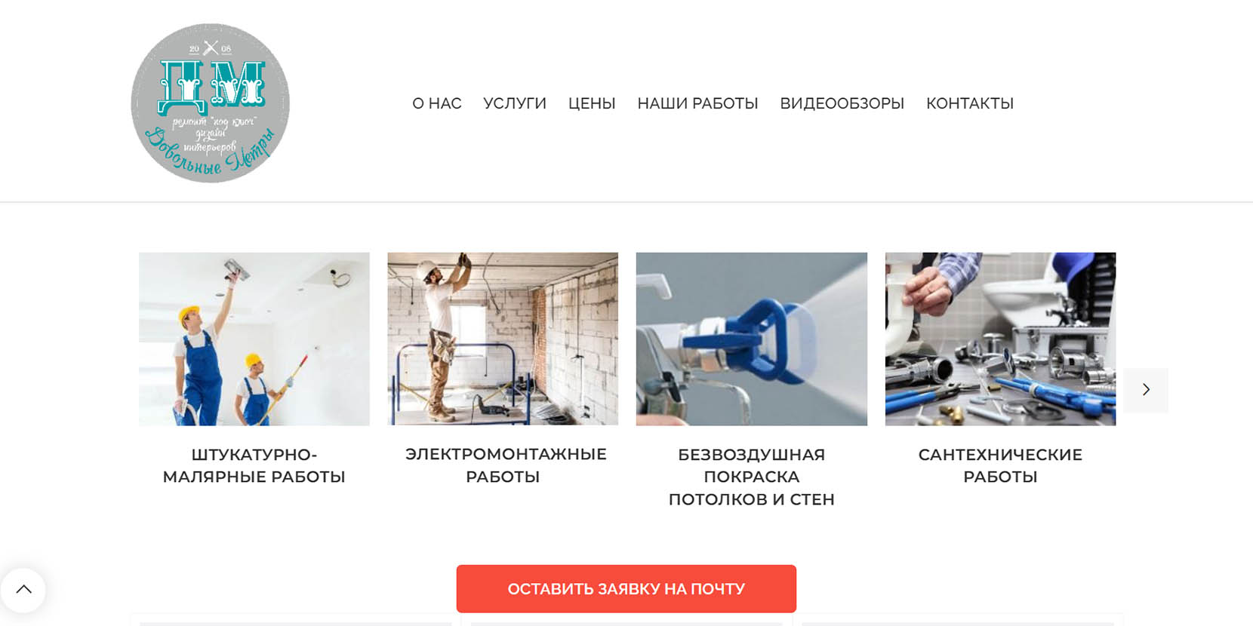Image resolution: width=1253 pixels, height=626 pixels.
Task: Open the painters plastering ceiling image
Action: [x=254, y=339]
